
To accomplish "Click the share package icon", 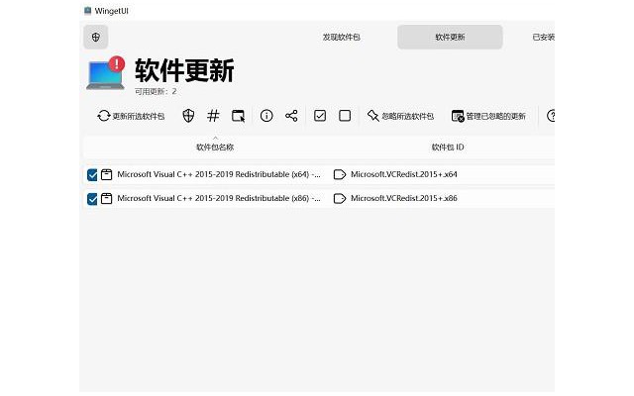I will pos(291,116).
